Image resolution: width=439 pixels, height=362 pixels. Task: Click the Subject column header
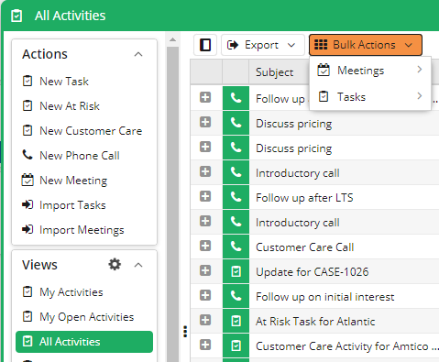click(x=275, y=72)
